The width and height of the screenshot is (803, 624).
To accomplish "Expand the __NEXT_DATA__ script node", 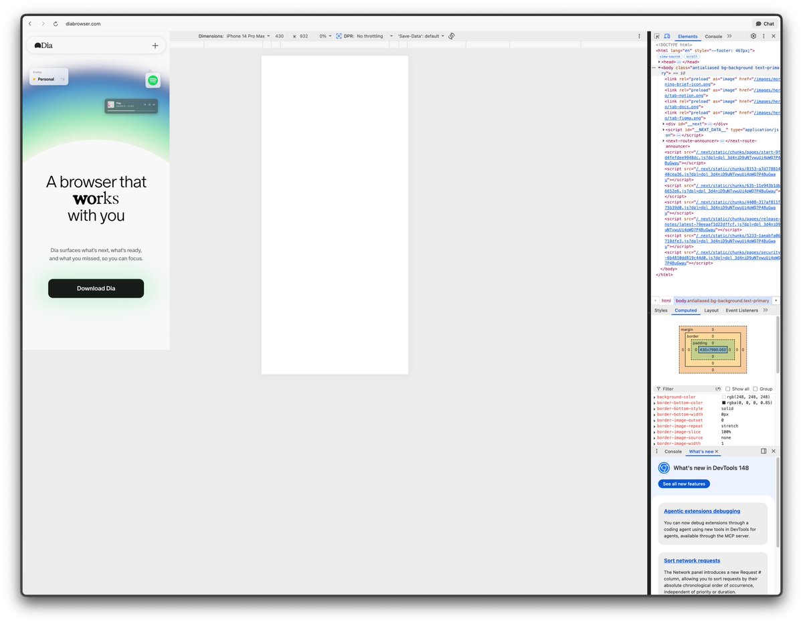I will click(x=664, y=130).
